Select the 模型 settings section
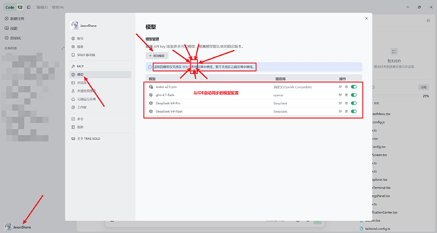This screenshot has width=437, height=233. pyautogui.click(x=100, y=75)
